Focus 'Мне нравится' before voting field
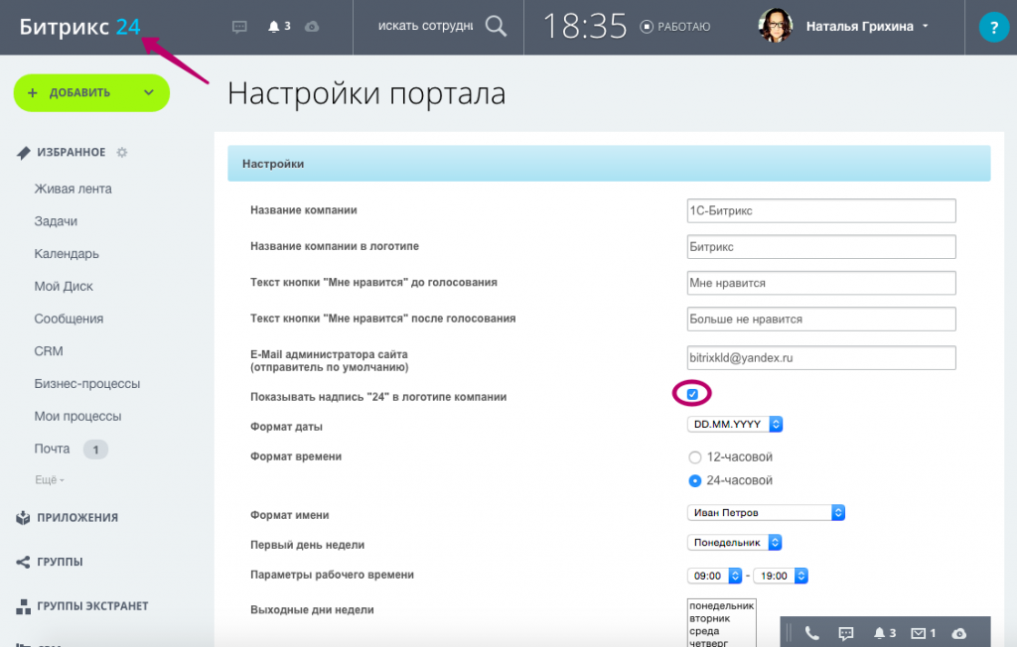Viewport: 1017px width, 647px height. (821, 283)
